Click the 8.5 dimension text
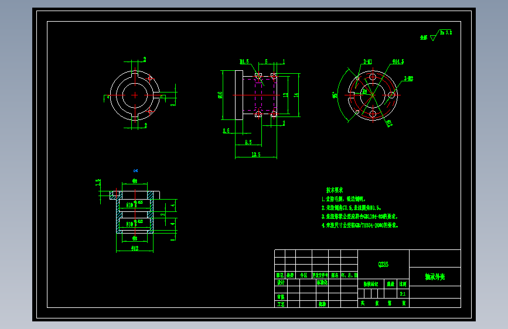Screen dimensions: 508x329 (x=248, y=142)
